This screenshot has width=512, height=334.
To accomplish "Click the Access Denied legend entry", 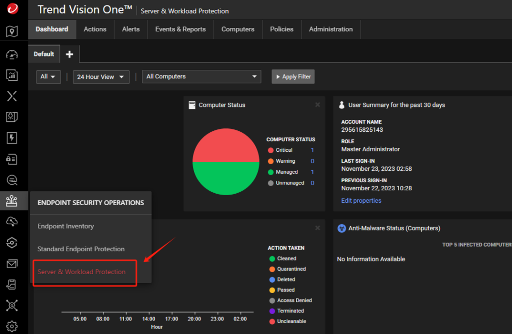I will [x=290, y=301].
